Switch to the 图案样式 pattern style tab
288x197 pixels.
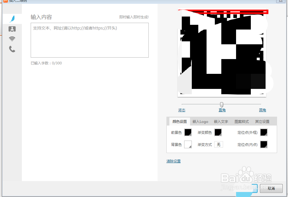point(241,121)
